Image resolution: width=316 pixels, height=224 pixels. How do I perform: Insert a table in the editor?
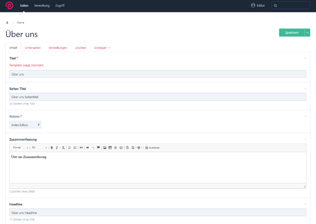(x=110, y=148)
